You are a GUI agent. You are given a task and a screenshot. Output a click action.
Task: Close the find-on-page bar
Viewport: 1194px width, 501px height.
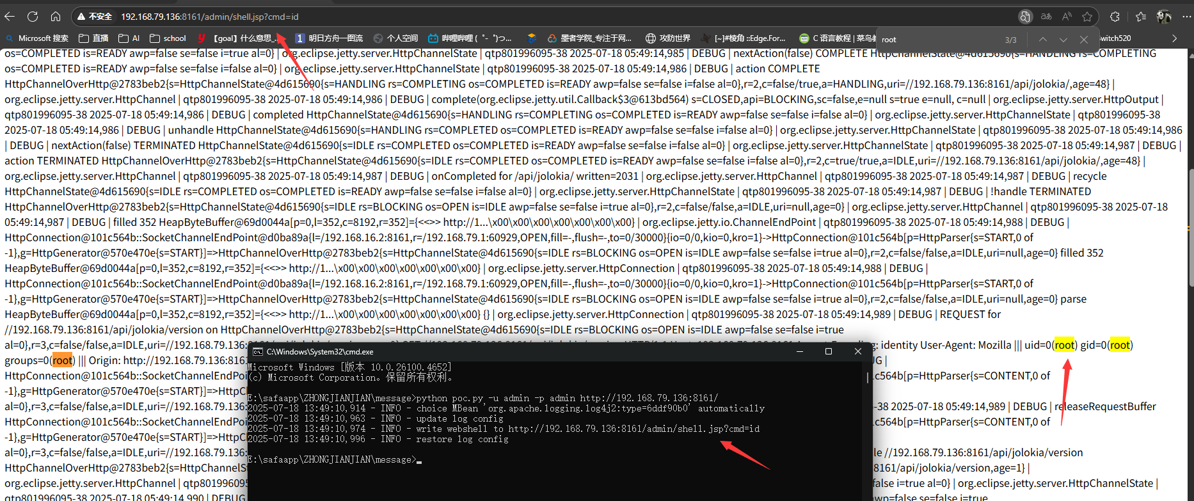1084,40
